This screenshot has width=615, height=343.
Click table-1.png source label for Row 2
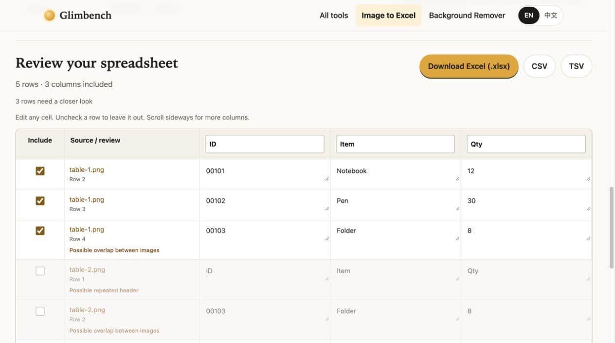click(x=87, y=170)
